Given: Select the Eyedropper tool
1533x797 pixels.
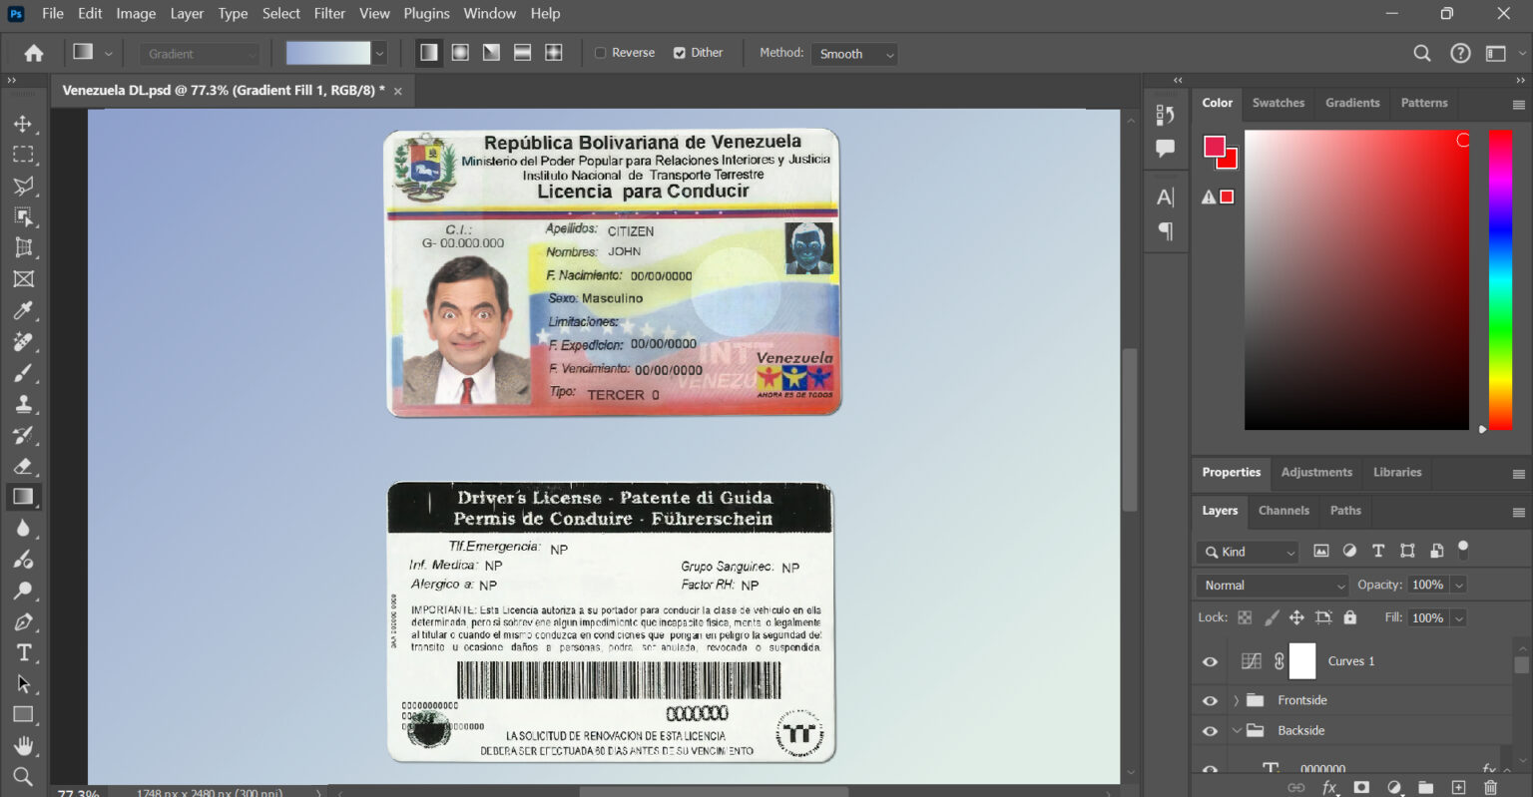Looking at the screenshot, I should tap(23, 310).
